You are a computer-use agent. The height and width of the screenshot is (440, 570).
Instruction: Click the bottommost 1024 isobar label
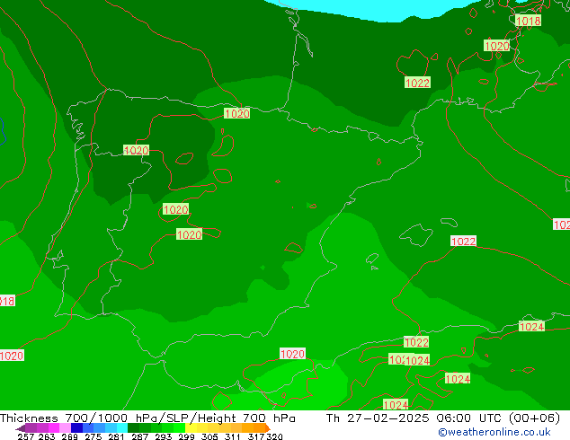coord(396,404)
